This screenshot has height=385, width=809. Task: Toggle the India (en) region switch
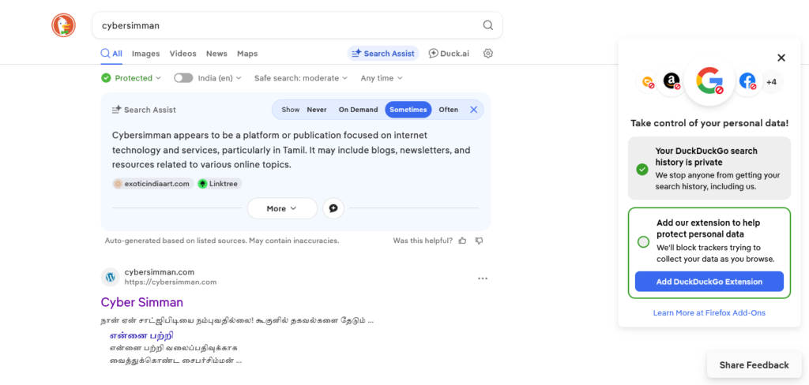click(183, 78)
